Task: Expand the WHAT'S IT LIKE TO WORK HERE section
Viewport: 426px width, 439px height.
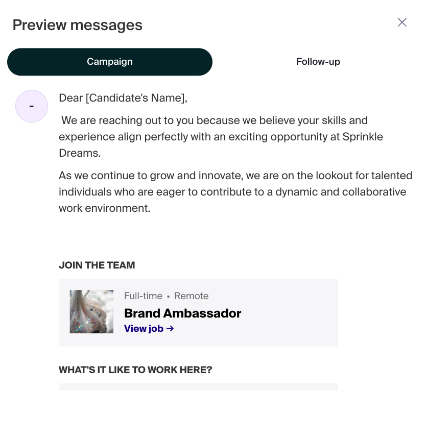Action: (135, 370)
